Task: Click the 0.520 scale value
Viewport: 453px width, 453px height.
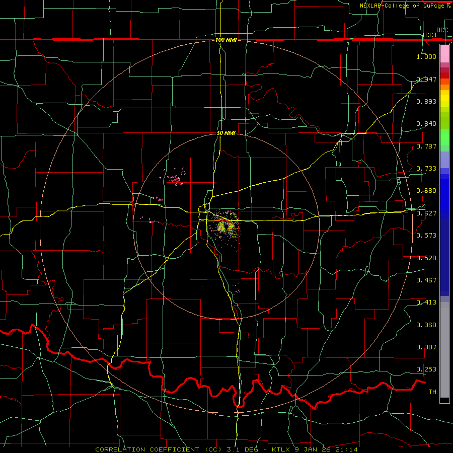Action: click(426, 258)
